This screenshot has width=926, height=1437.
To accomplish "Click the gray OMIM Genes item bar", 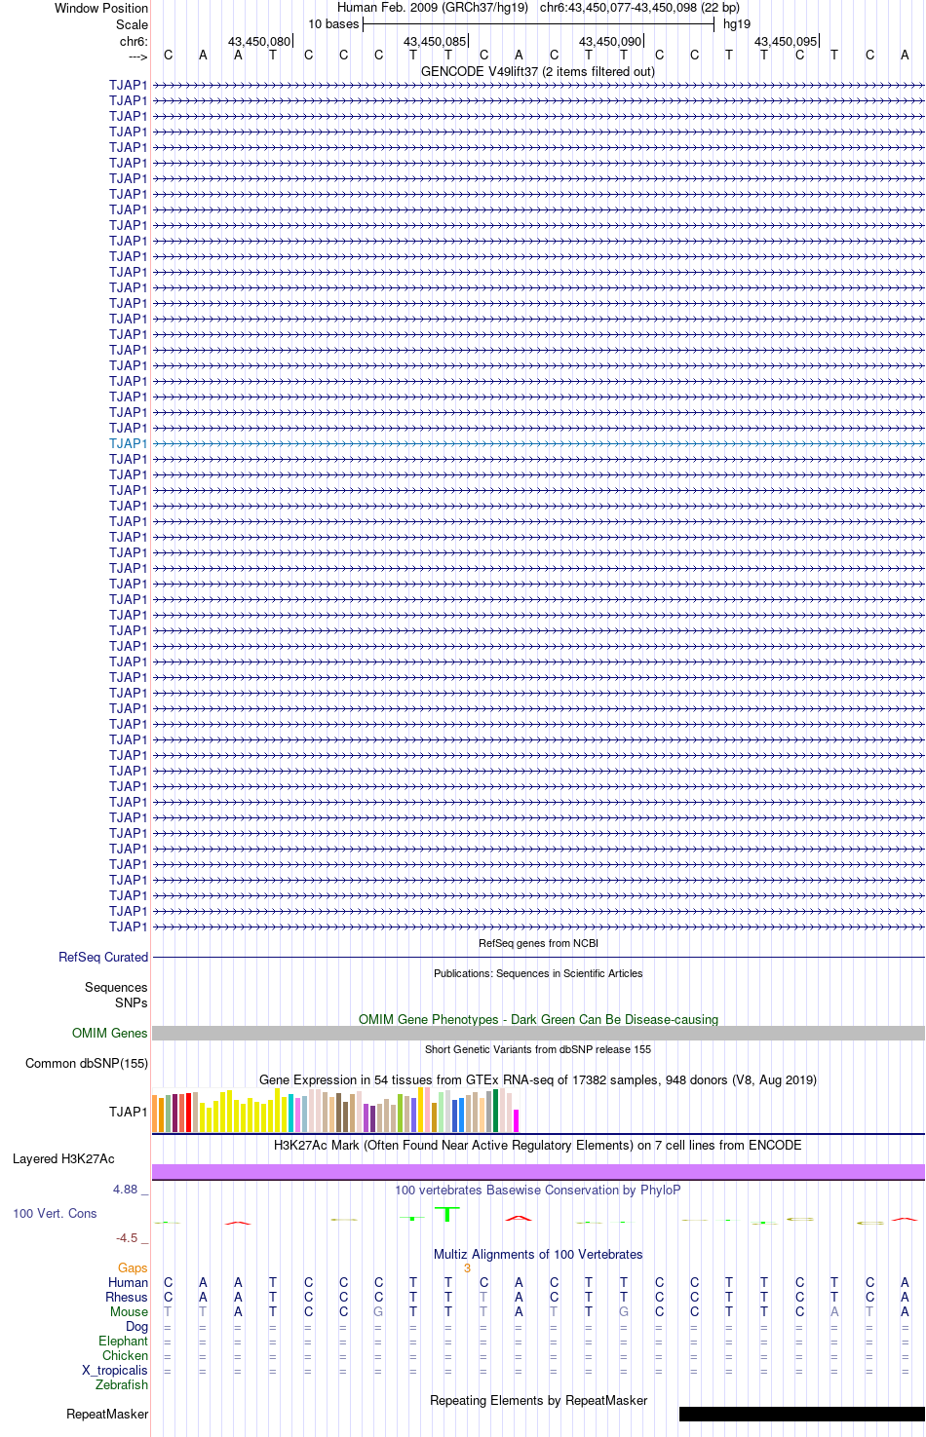I will click(x=538, y=1033).
